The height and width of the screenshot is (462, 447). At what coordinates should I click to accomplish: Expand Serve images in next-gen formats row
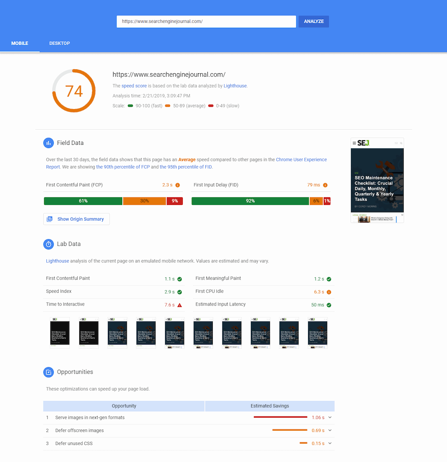330,417
